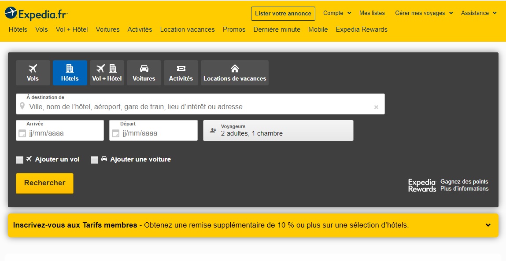
Task: Expand the Gérer mes voyages menu
Action: [424, 13]
